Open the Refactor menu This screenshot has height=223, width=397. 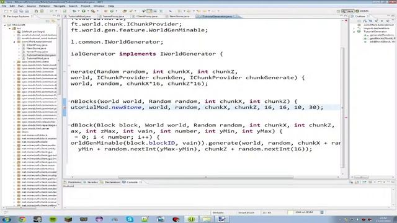click(45, 6)
